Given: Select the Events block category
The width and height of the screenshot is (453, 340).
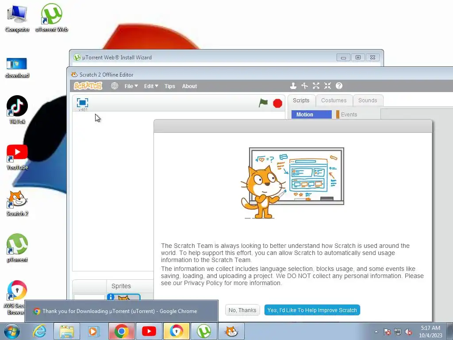Looking at the screenshot, I should (349, 115).
